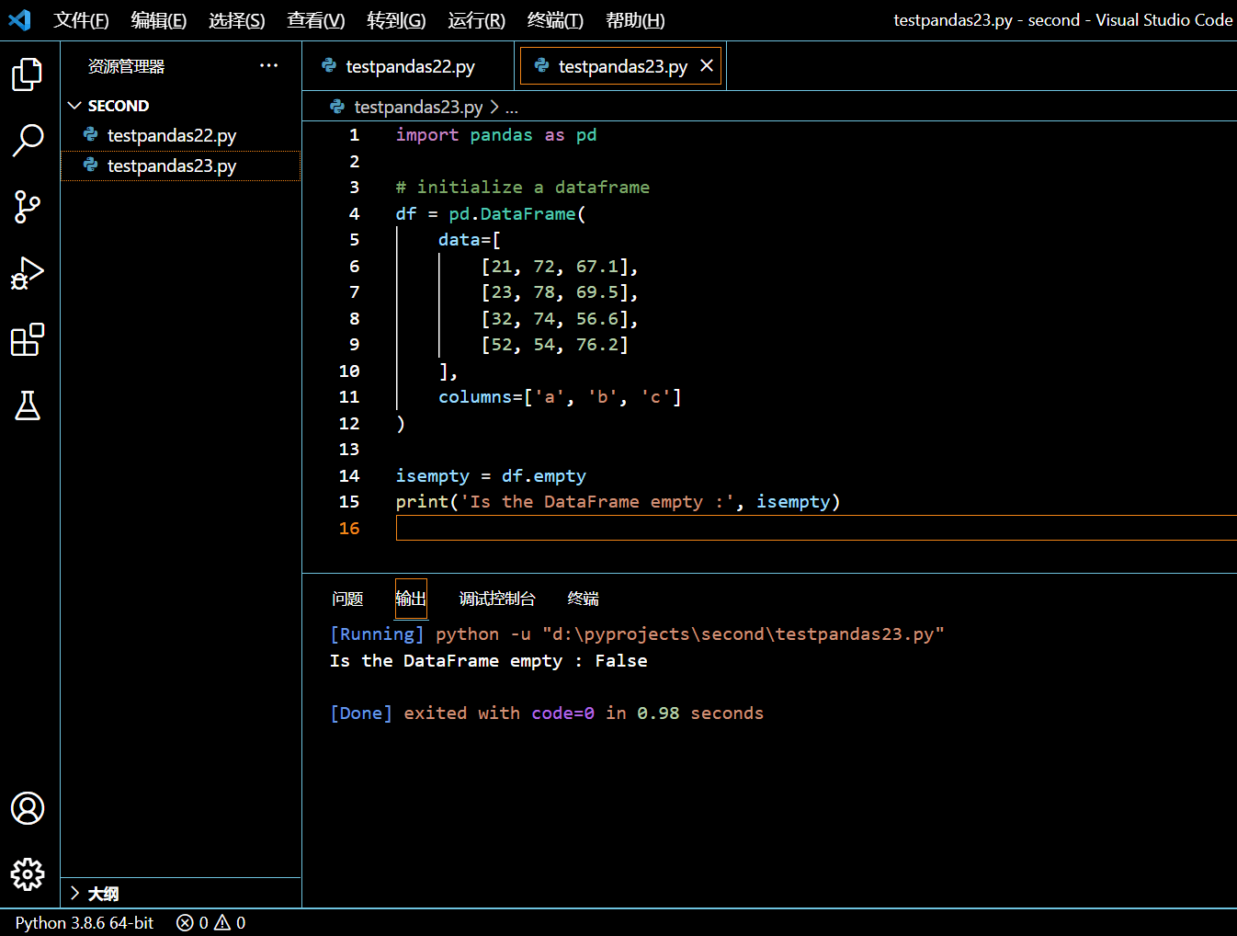Open the Accounts icon in activity bar

[x=28, y=808]
